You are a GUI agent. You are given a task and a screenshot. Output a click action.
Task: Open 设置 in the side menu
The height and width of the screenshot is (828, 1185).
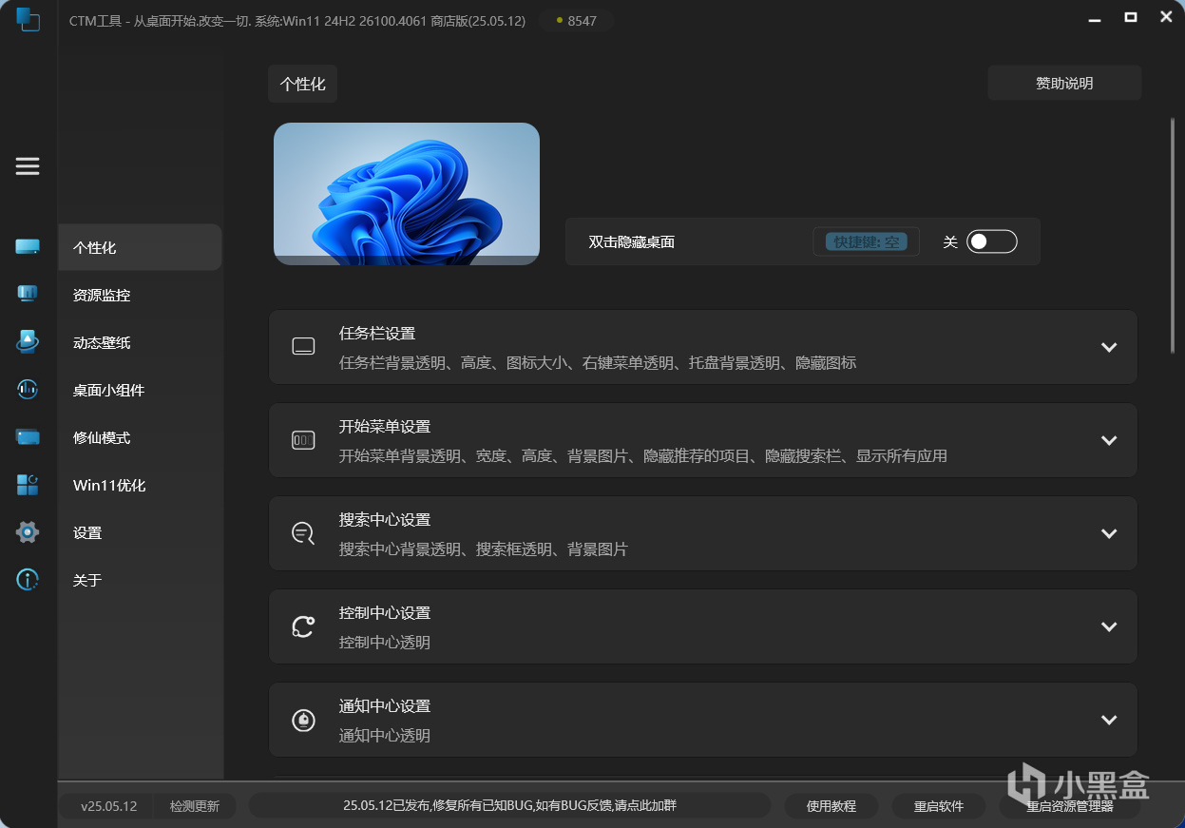tap(140, 532)
